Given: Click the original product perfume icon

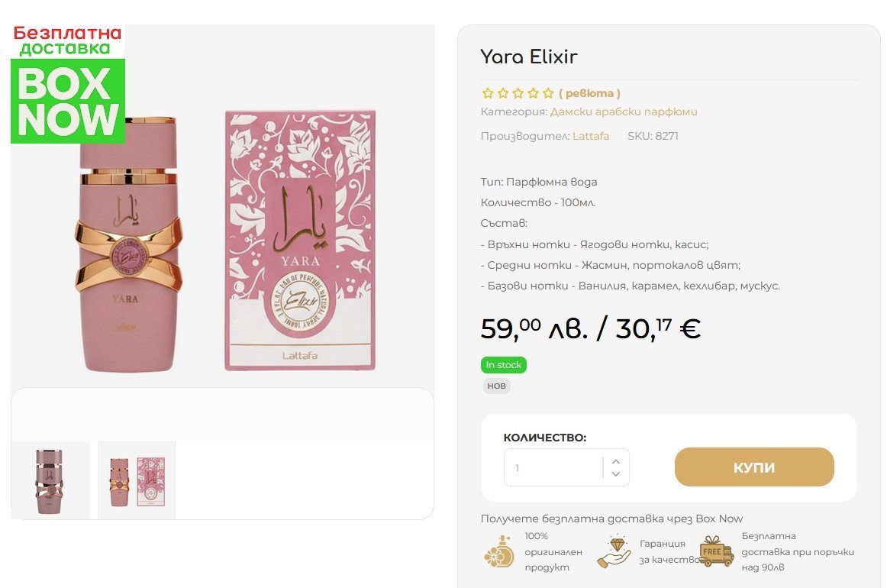Looking at the screenshot, I should 499,552.
